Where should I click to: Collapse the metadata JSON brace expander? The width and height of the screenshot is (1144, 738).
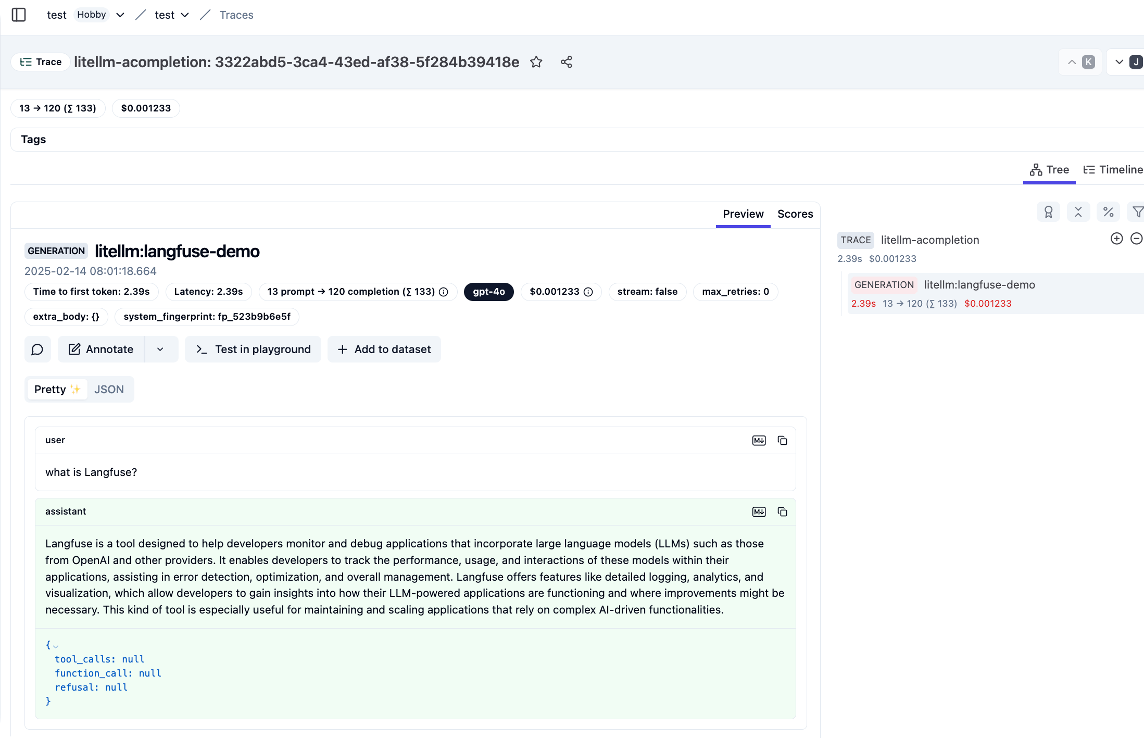click(55, 646)
